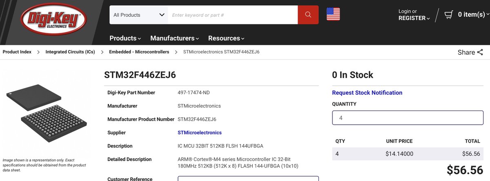Open Embedded - Microcontrollers breadcrumb
This screenshot has height=181, width=490.
tap(139, 52)
